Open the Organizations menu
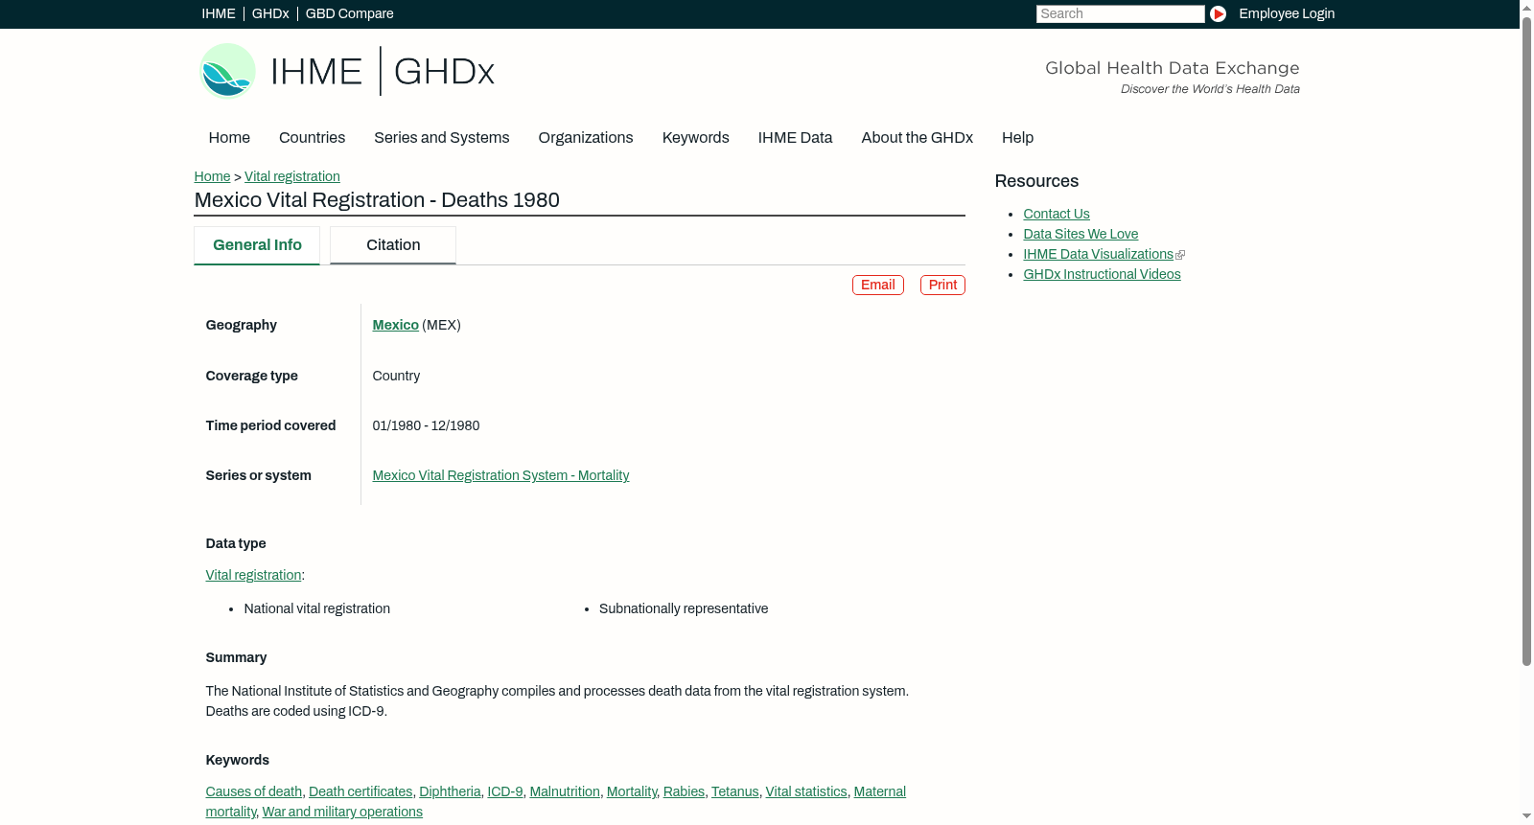This screenshot has width=1534, height=825. tap(586, 138)
